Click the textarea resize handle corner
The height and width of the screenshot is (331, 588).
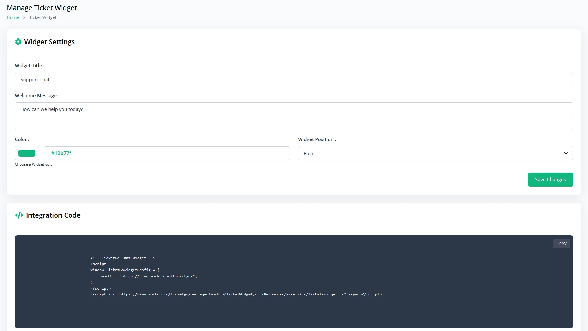pyautogui.click(x=571, y=128)
